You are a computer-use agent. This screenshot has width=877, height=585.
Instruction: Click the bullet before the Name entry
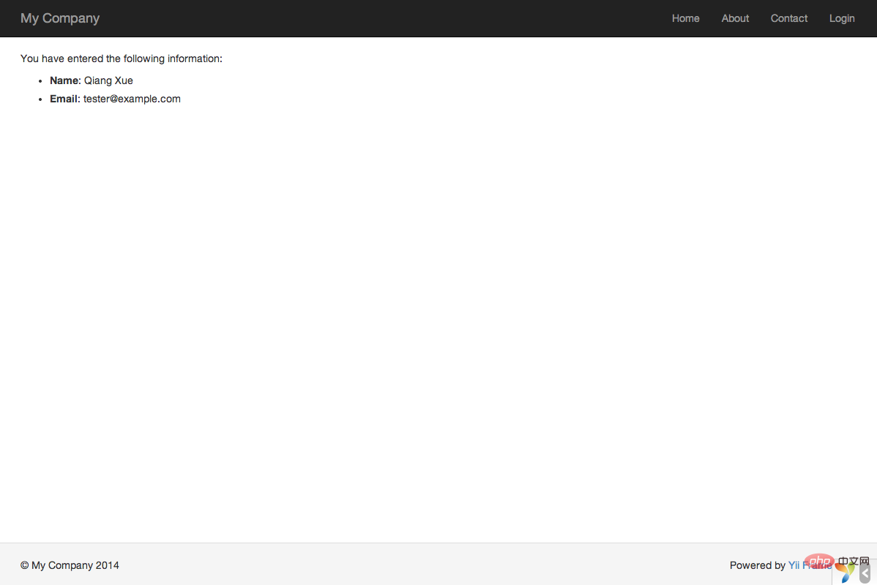click(x=40, y=81)
